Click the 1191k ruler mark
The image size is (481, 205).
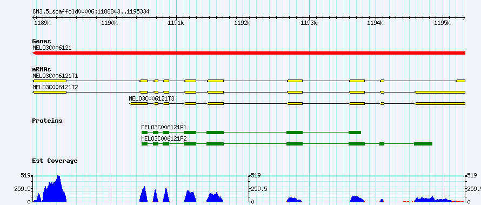[176, 23]
